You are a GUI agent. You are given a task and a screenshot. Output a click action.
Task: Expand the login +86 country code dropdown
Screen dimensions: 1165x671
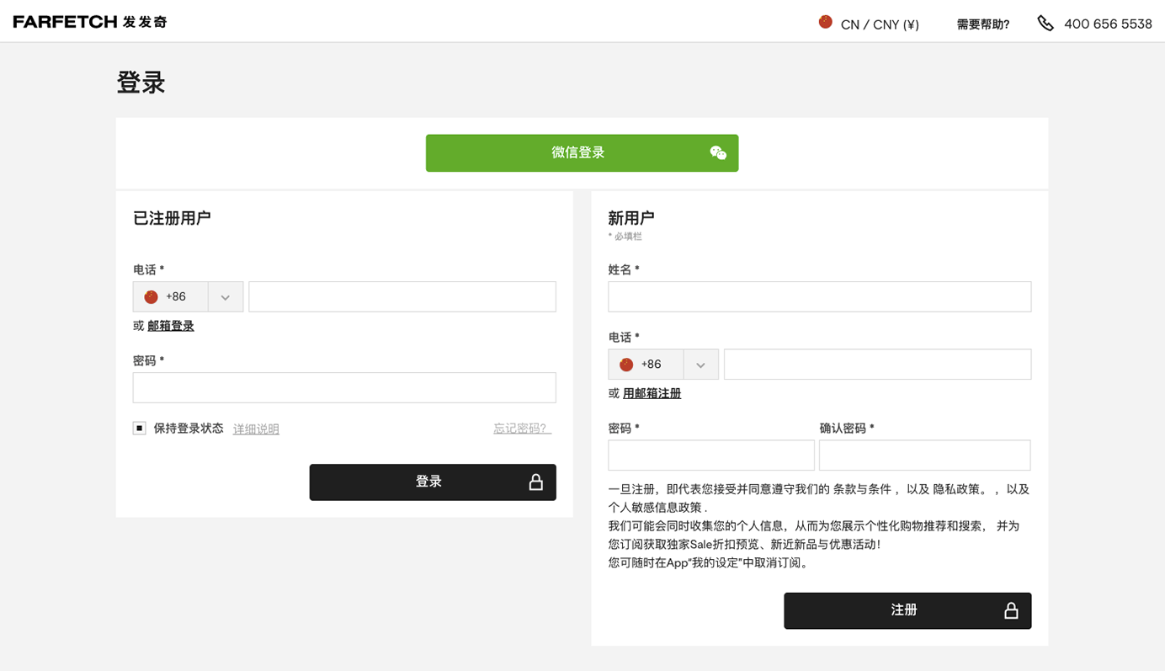225,297
